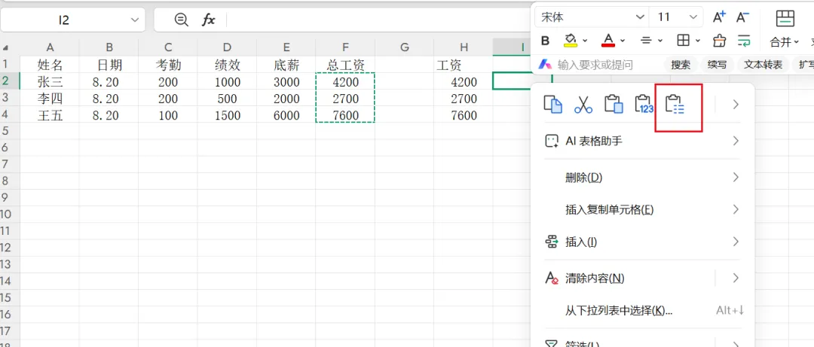Image resolution: width=814 pixels, height=347 pixels.
Task: Select cell 姓名
Action: tap(50, 65)
